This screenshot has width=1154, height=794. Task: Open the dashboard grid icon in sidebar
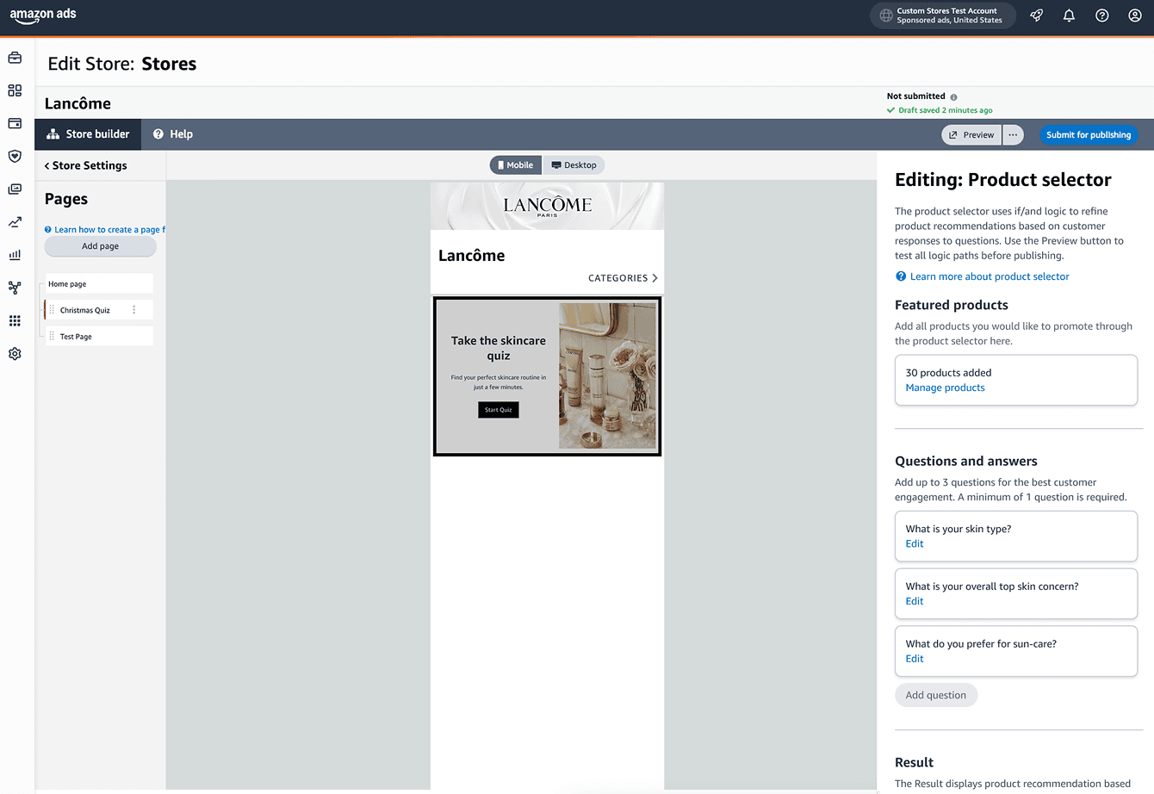(15, 90)
